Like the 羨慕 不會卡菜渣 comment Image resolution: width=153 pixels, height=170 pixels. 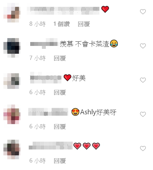[143, 46]
